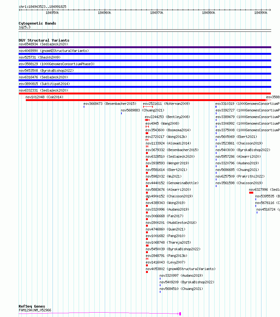Click esv3543600 (Boomsma2014) variant label
The width and height of the screenshot is (280, 317).
click(x=168, y=130)
